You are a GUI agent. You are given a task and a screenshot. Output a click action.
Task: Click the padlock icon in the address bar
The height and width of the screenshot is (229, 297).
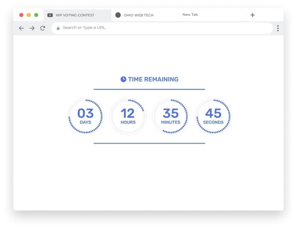pyautogui.click(x=58, y=28)
